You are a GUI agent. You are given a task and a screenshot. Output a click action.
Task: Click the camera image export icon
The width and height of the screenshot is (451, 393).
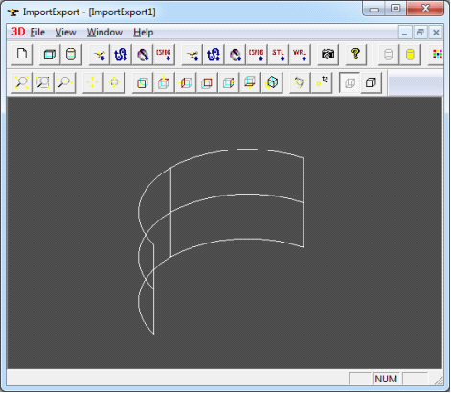coord(327,54)
